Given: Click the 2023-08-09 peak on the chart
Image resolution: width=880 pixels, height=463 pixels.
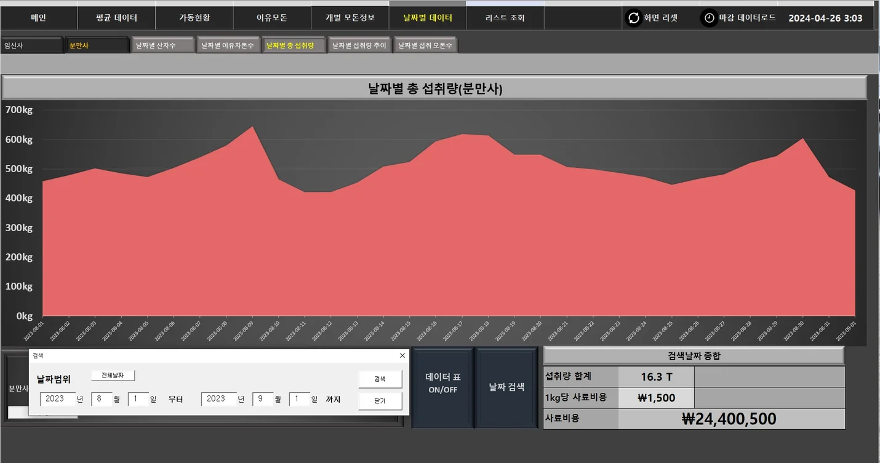Looking at the screenshot, I should [x=252, y=127].
